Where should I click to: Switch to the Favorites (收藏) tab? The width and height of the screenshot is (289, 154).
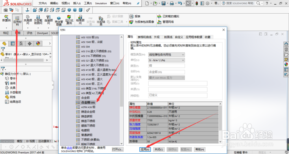click(208, 37)
